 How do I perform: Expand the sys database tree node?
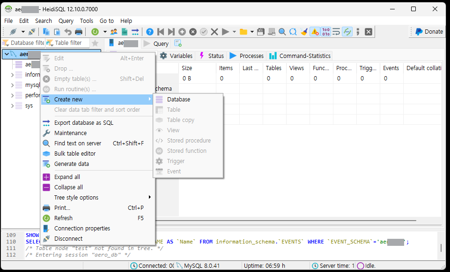(x=12, y=106)
